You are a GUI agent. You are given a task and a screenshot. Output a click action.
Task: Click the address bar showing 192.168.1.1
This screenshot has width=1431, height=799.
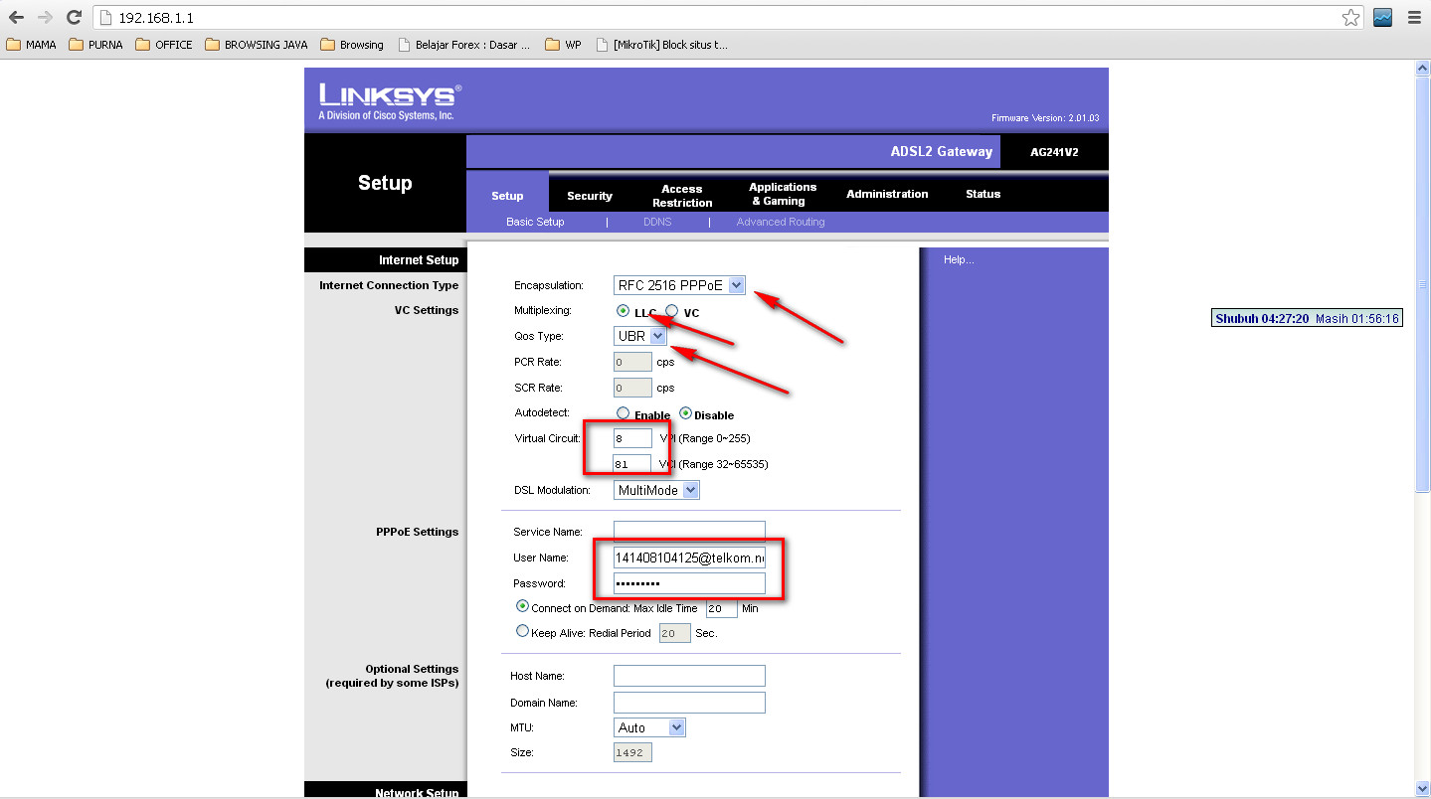click(726, 18)
